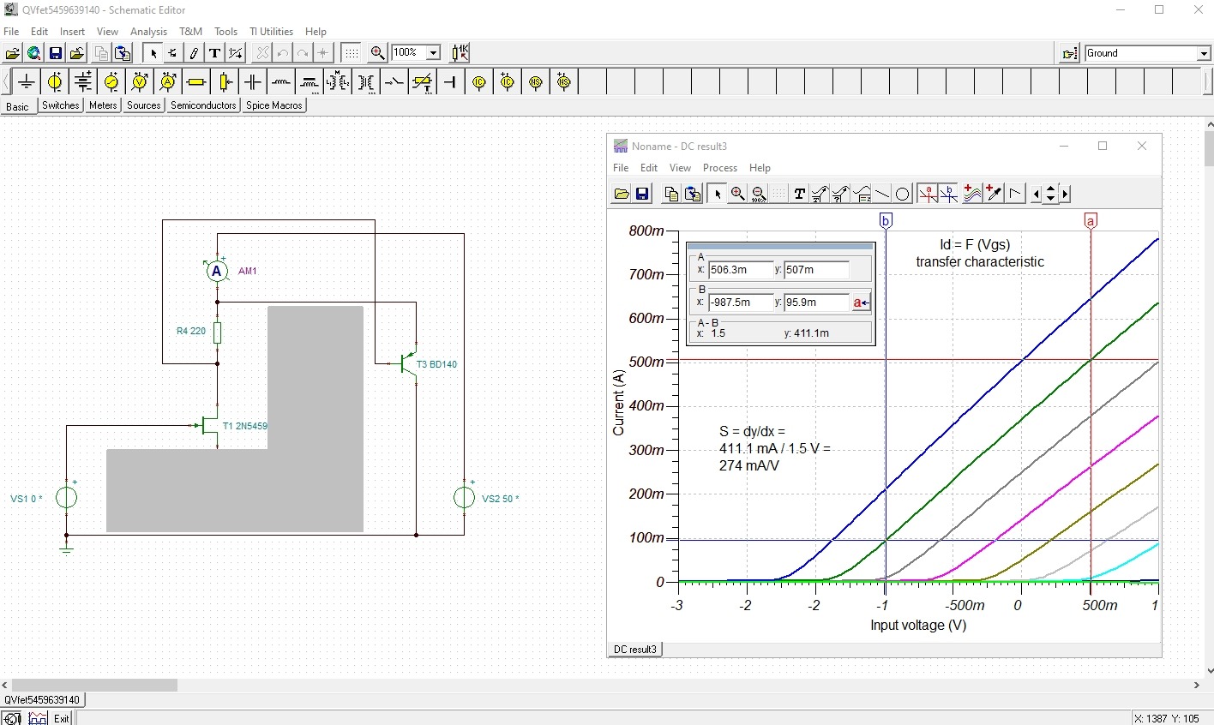Open the zoom percentage dropdown
Viewport: 1214px width, 725px height.
coord(433,53)
